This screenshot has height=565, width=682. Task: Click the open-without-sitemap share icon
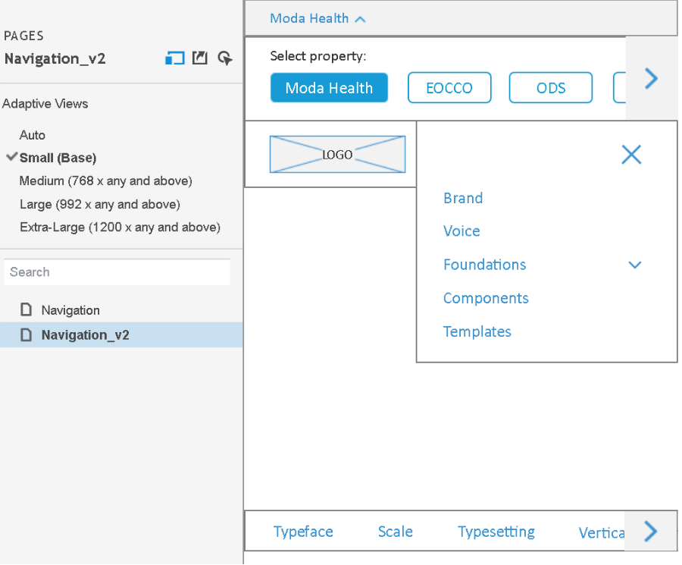tap(199, 58)
